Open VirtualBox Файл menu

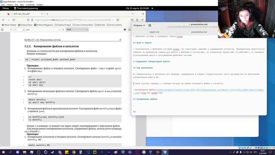point(3,5)
